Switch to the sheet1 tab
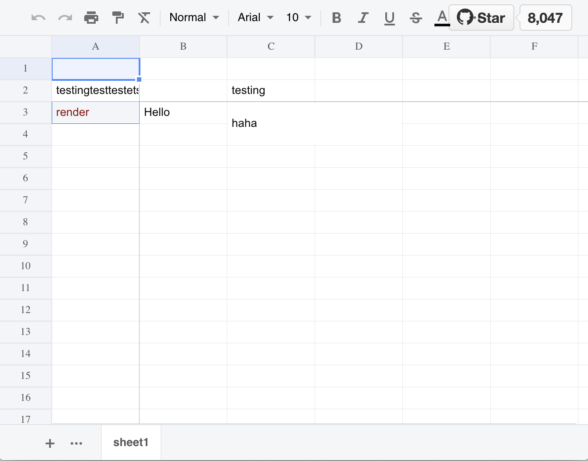 click(131, 443)
